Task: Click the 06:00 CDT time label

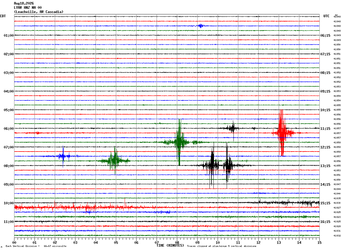Action: click(9, 129)
